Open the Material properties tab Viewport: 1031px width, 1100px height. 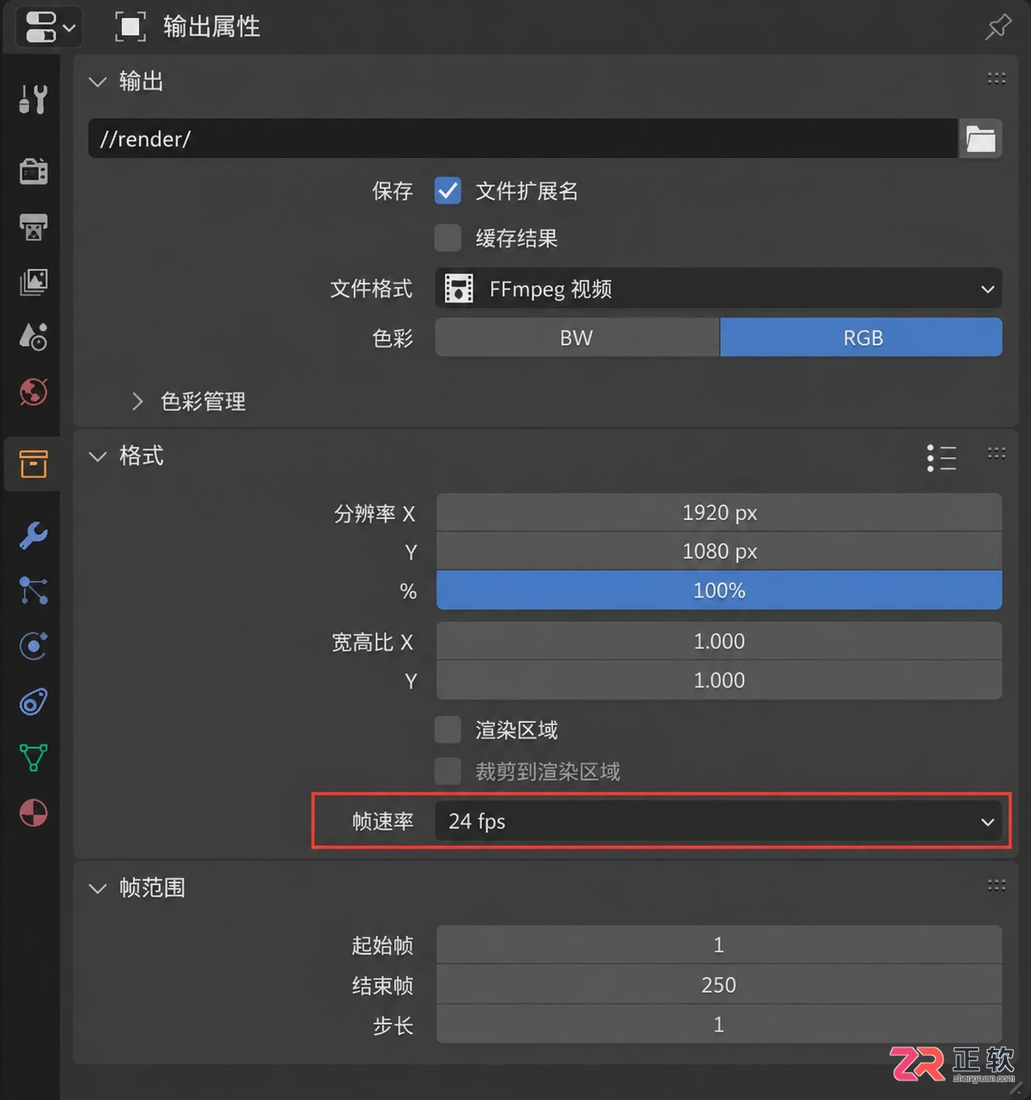[x=33, y=813]
